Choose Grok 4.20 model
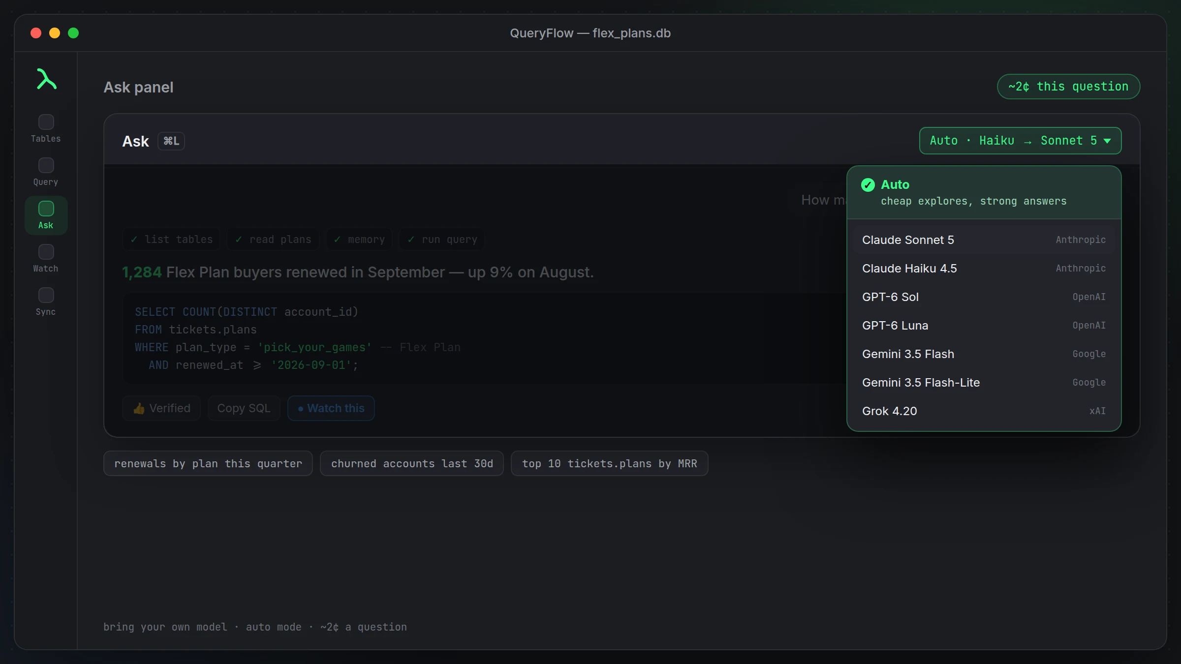1181x664 pixels. 984,411
